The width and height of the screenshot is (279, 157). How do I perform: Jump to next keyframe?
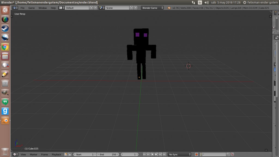click(160, 154)
